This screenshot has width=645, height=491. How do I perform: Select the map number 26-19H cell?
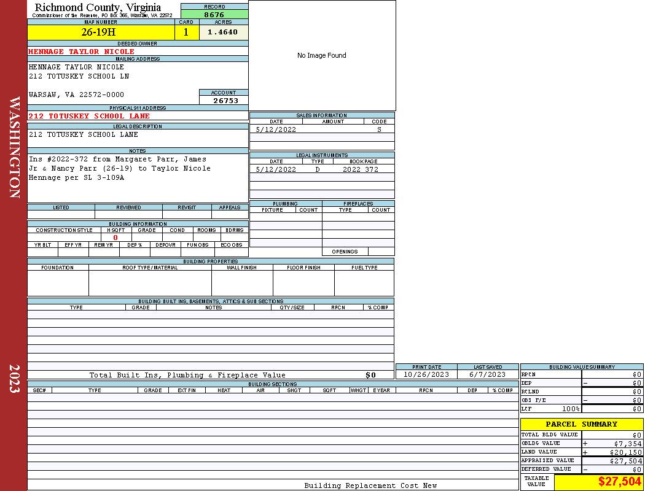(x=100, y=33)
